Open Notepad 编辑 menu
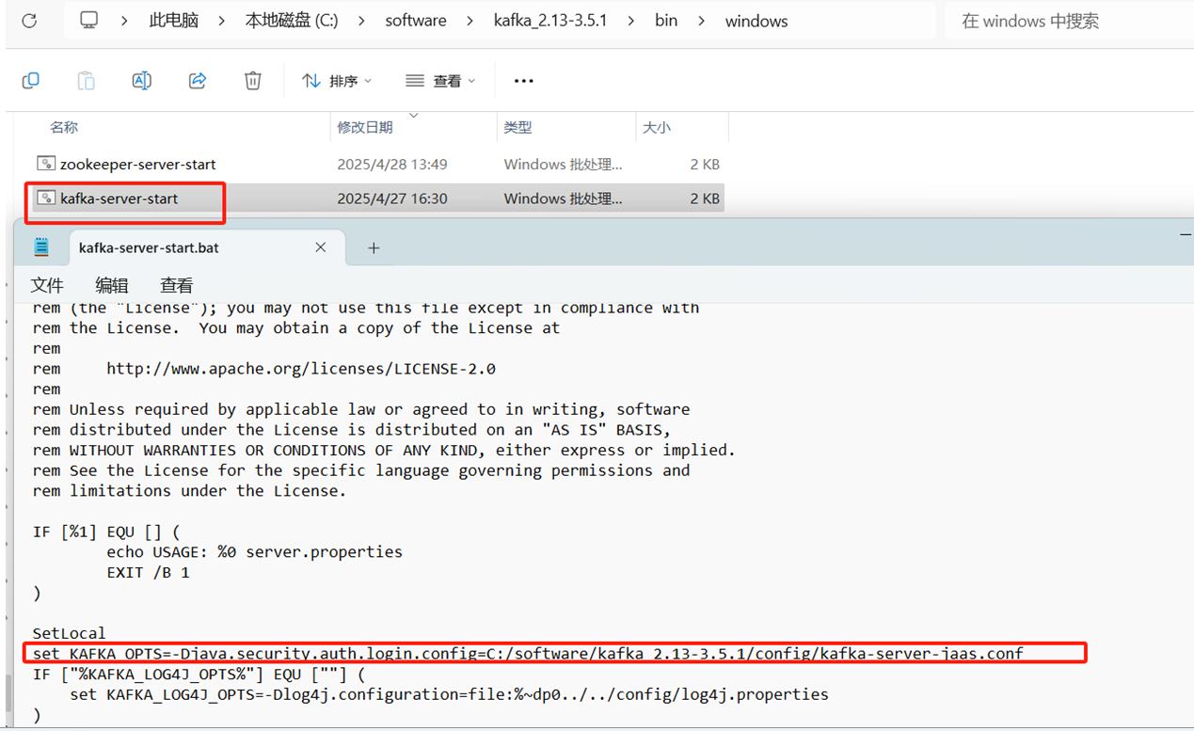 [112, 285]
